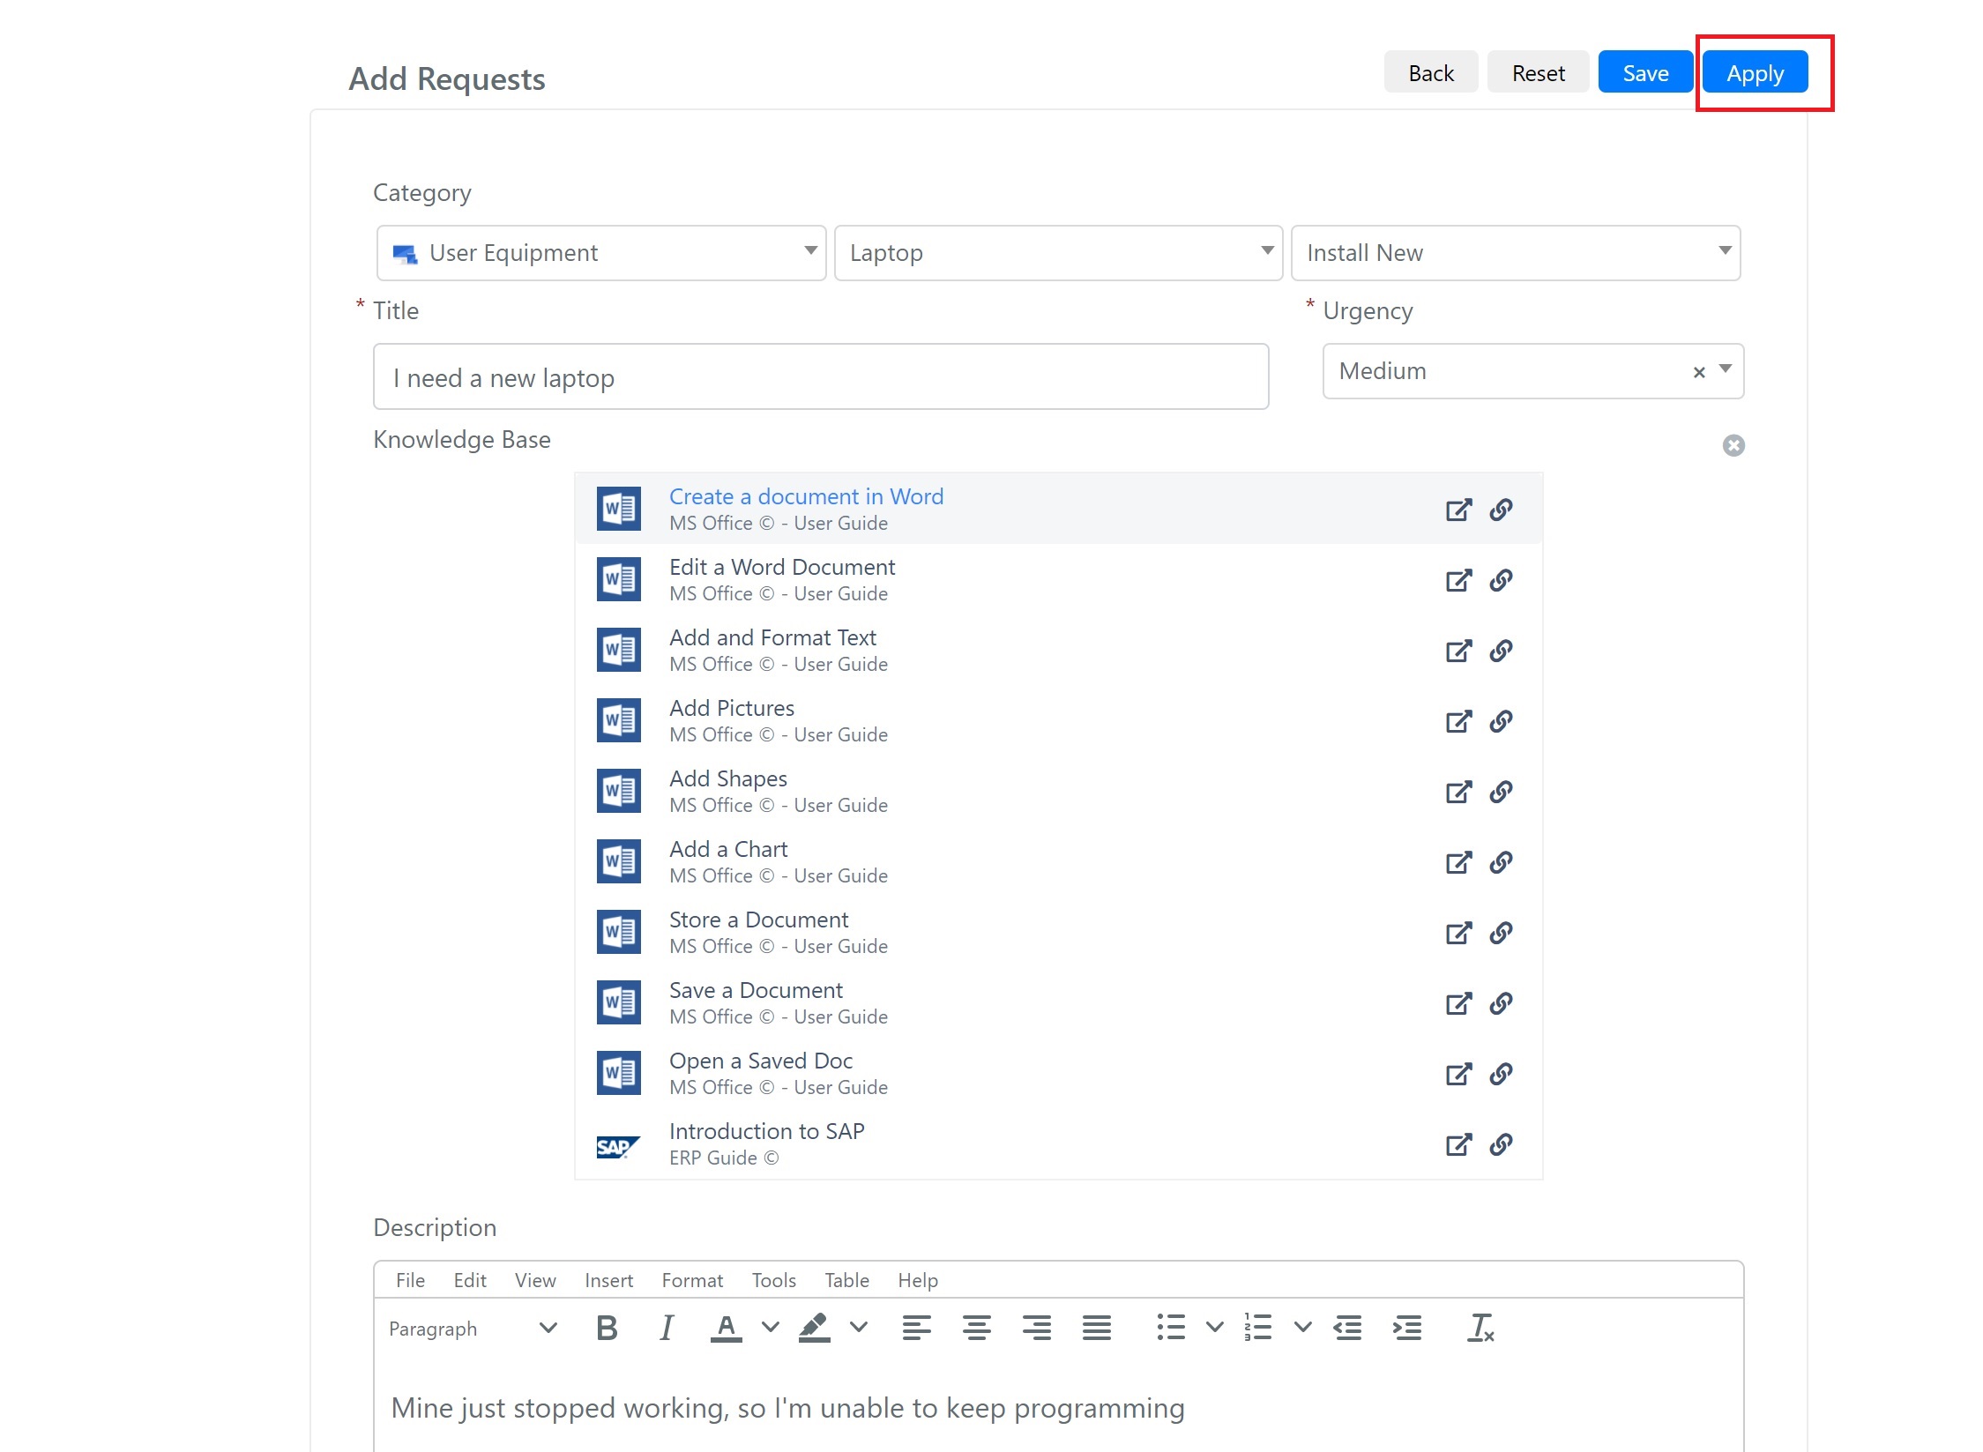
Task: Open the View menu in editor
Action: click(x=535, y=1280)
